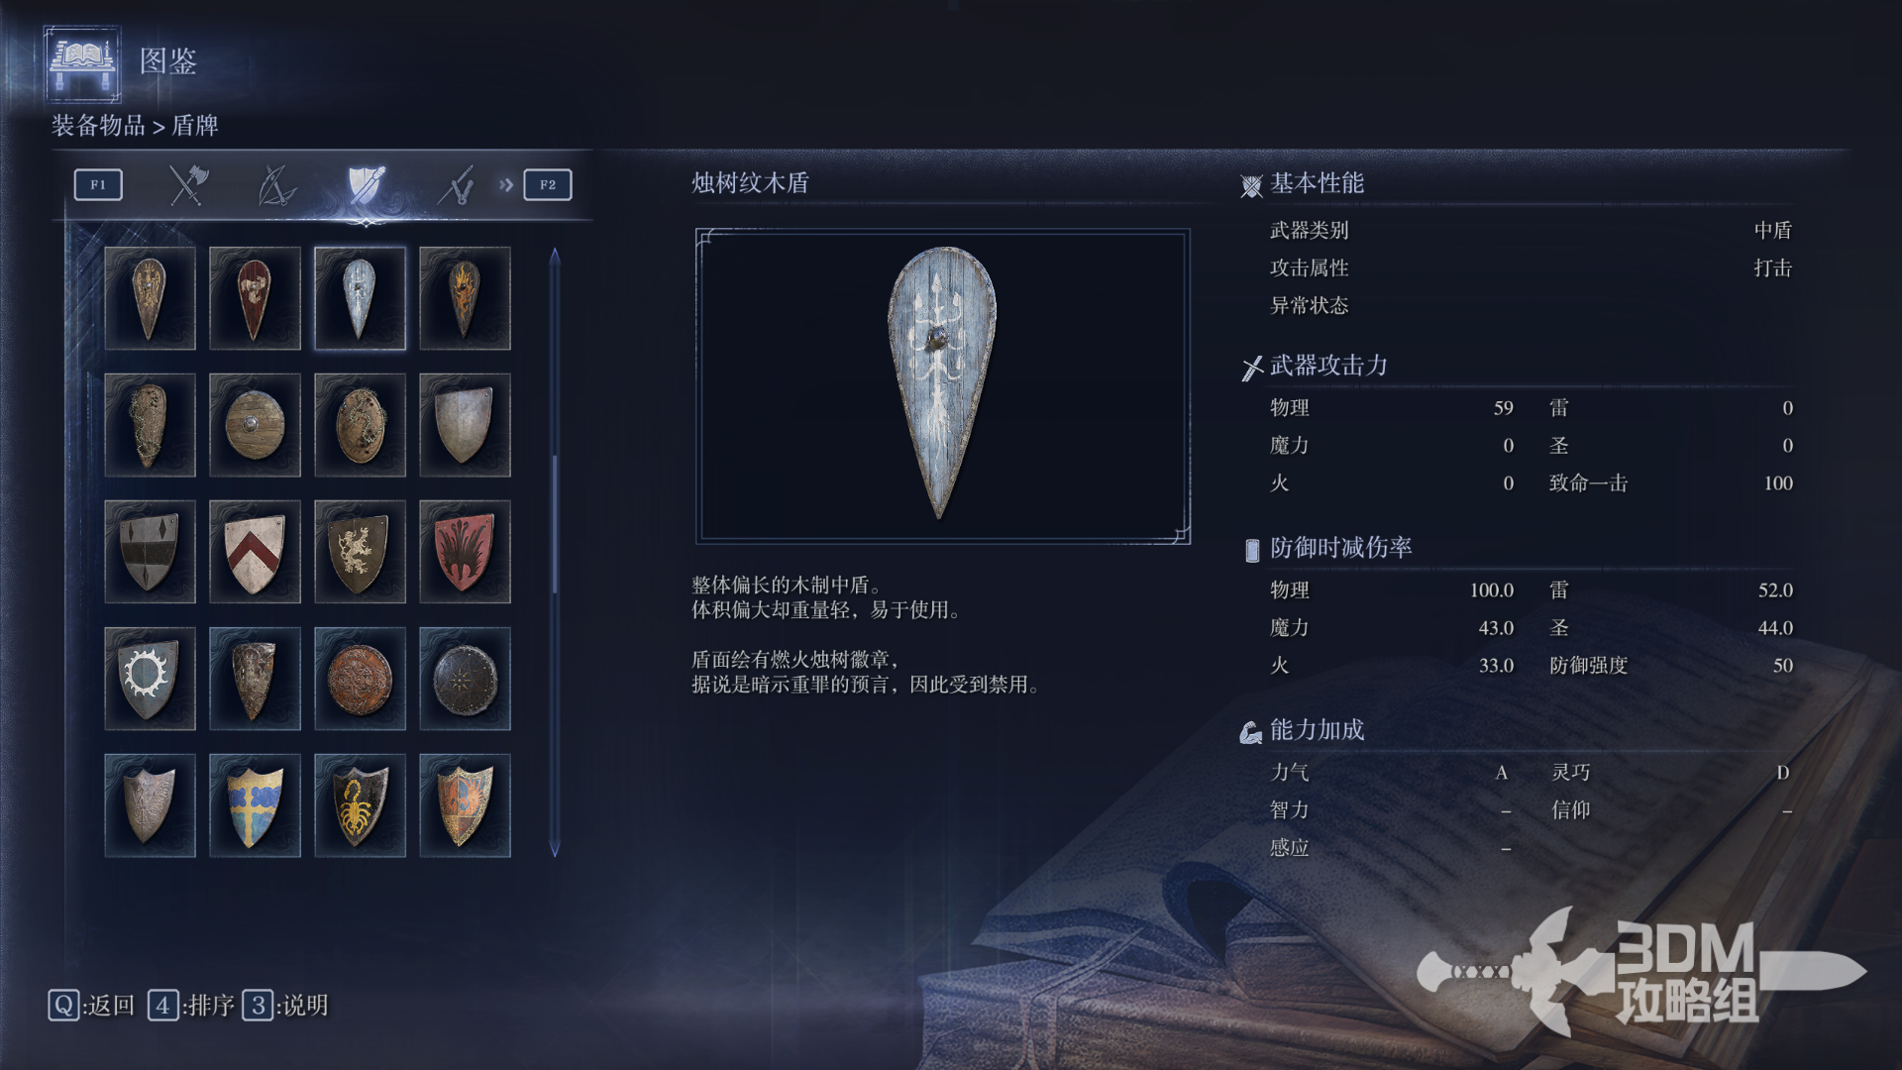
Task: Click the scroll up arrow of shield list
Action: pyautogui.click(x=555, y=257)
